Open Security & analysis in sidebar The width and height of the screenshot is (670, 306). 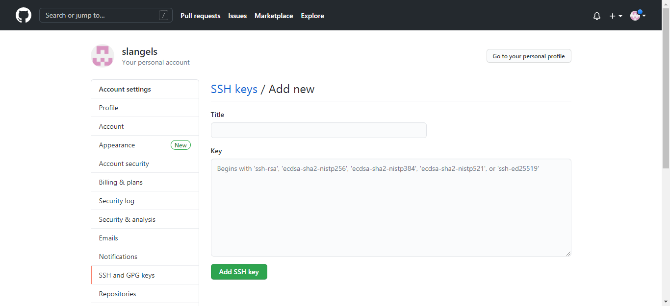pos(145,219)
